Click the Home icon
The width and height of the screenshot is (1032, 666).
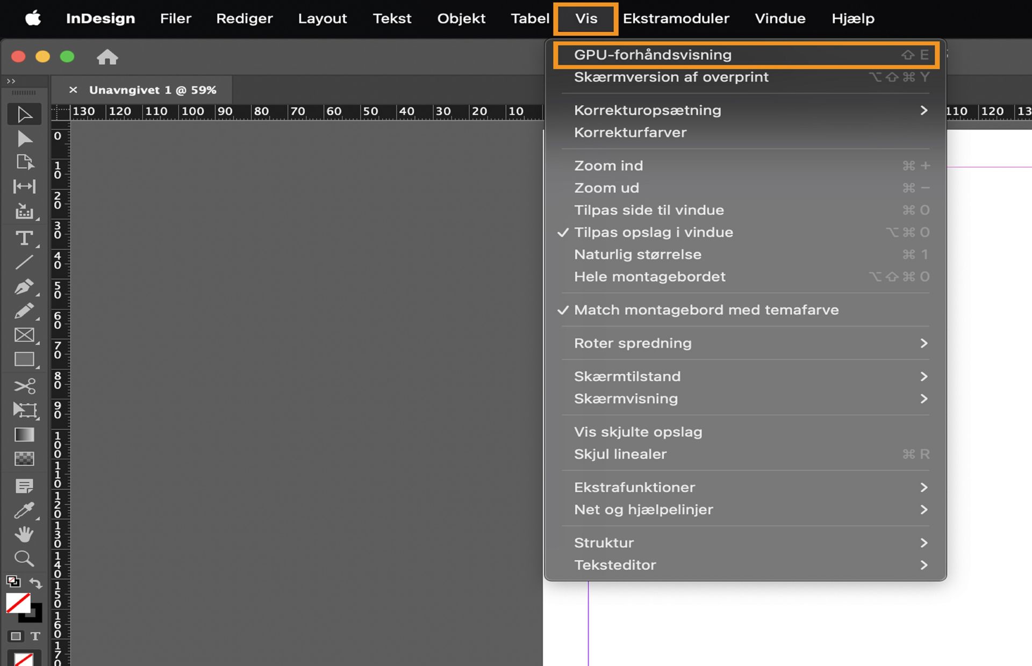107,57
